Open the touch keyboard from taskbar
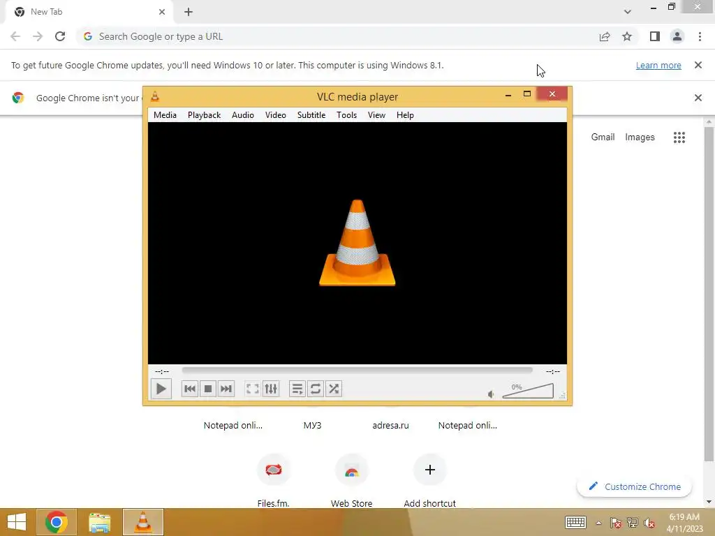The height and width of the screenshot is (536, 715). click(575, 522)
